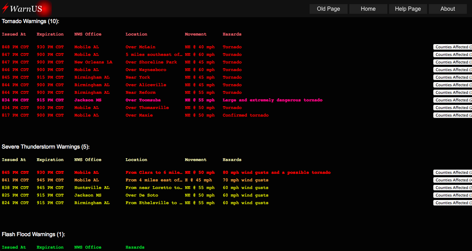Show counties affected for Aliceville tornado warning
472x251 pixels.
pos(453,85)
